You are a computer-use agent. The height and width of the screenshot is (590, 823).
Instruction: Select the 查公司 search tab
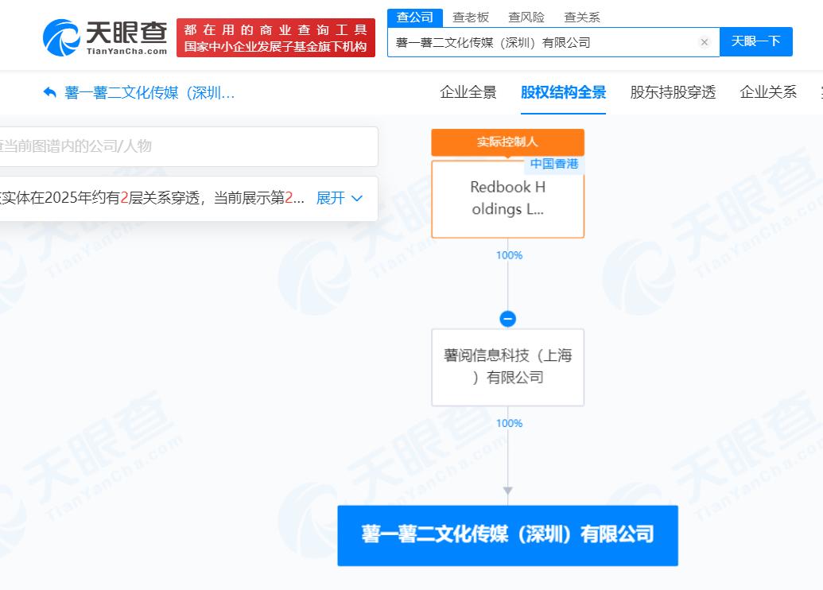tap(415, 17)
